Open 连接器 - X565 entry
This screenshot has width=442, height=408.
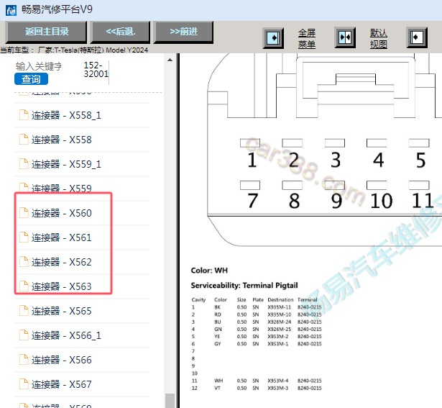coord(62,312)
